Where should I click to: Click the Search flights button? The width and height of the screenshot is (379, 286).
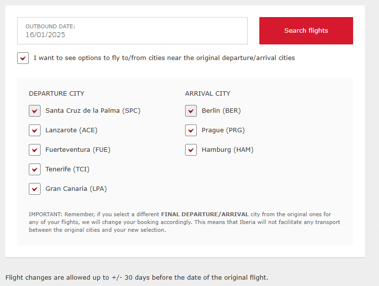coord(306,31)
